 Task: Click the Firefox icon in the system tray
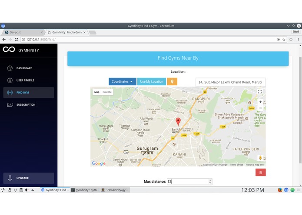(x=280, y=190)
